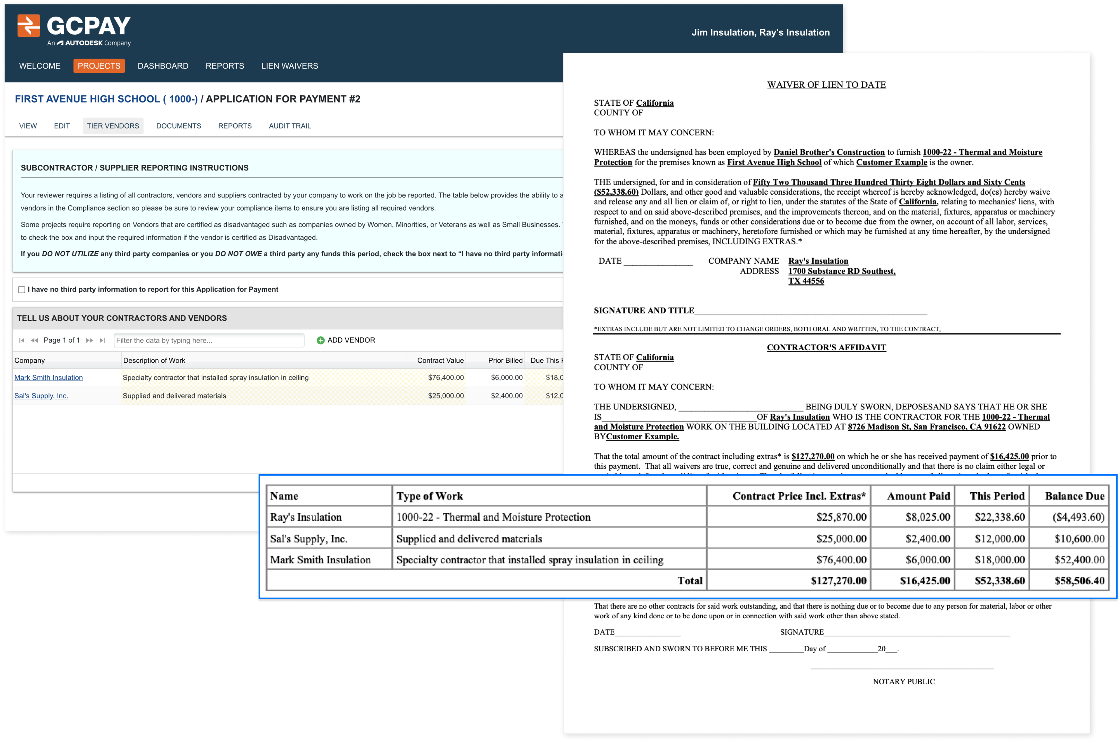The width and height of the screenshot is (1119, 742).
Task: Sort by Contract Value column header
Action: click(x=440, y=361)
